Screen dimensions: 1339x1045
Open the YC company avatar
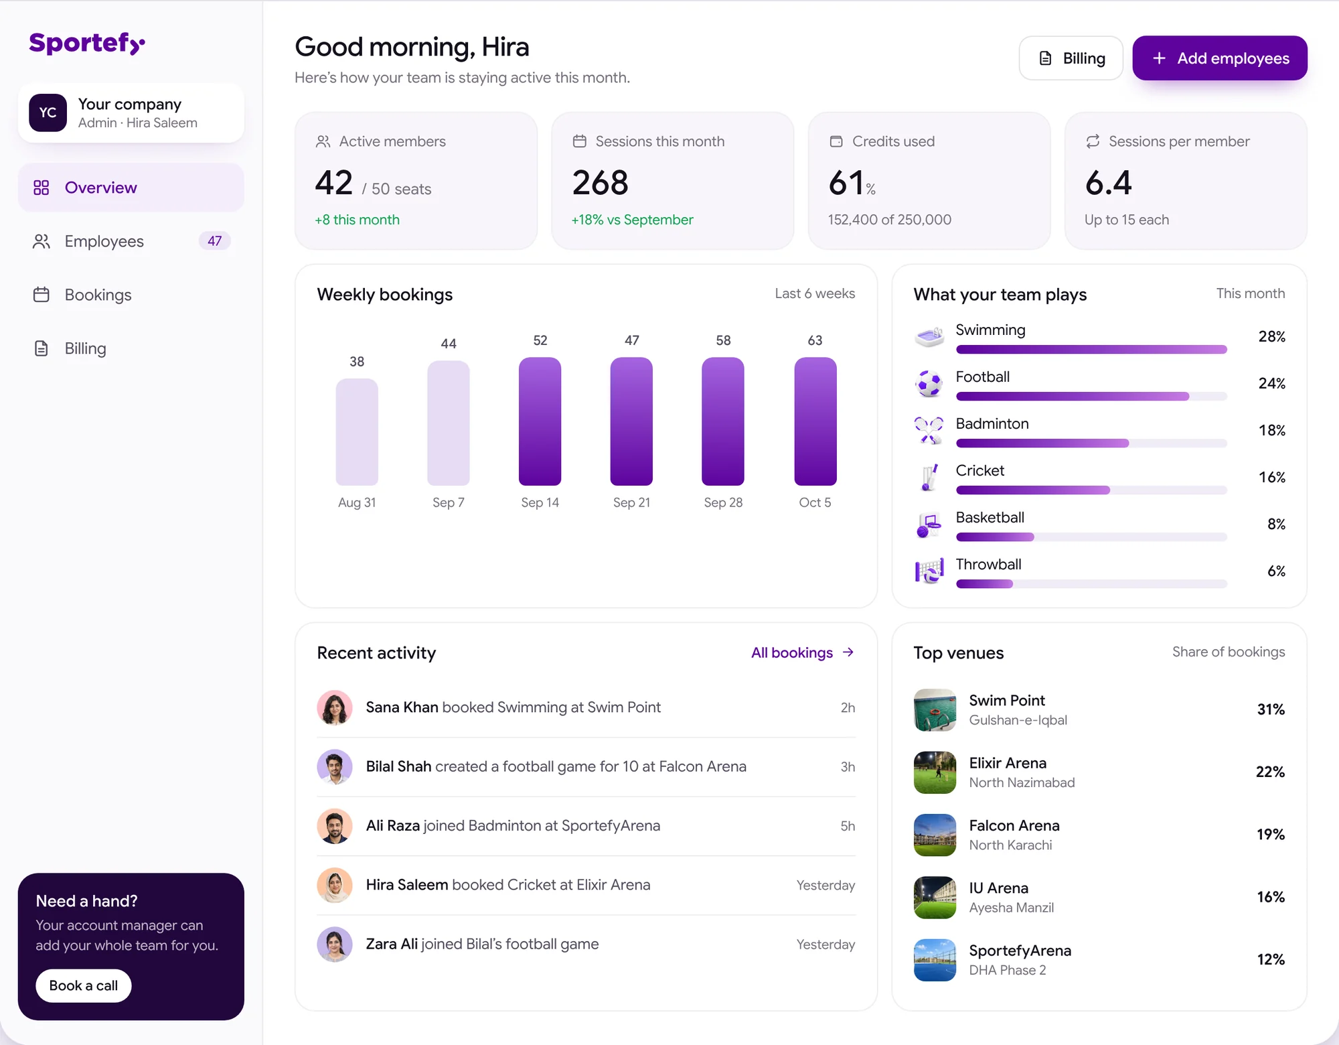[x=48, y=113]
